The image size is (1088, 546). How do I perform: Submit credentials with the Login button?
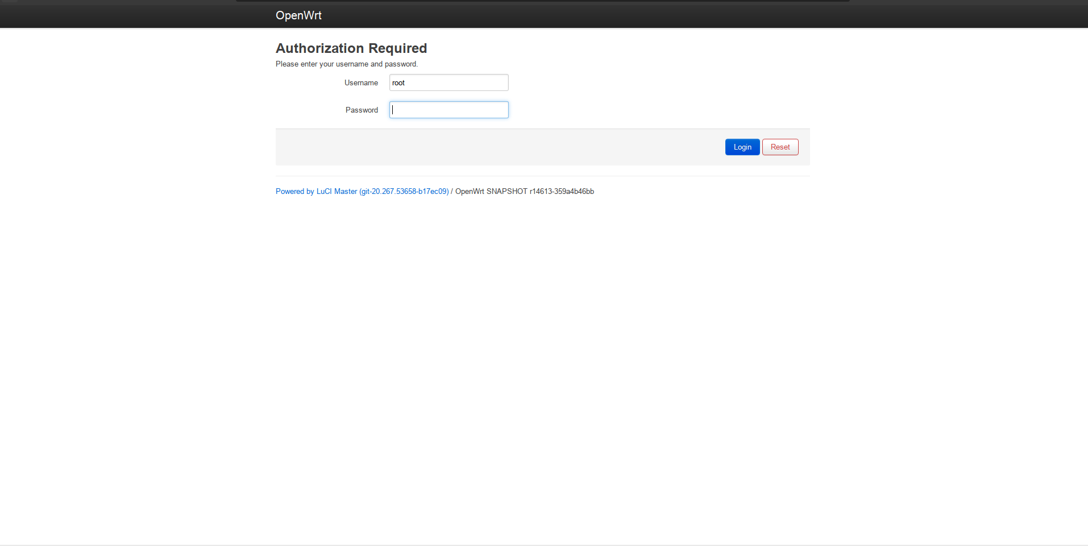tap(742, 147)
